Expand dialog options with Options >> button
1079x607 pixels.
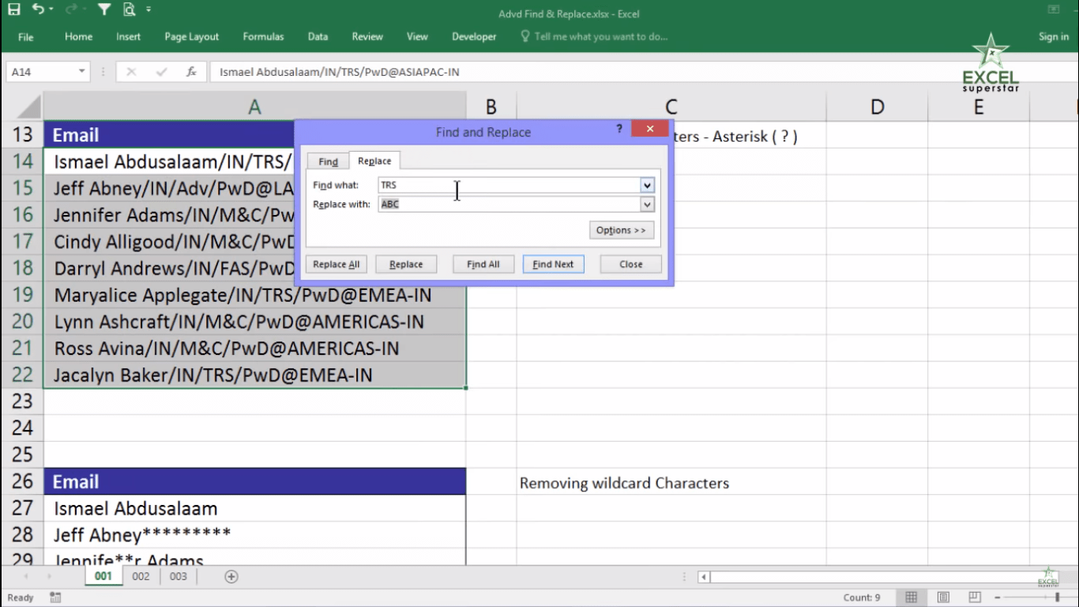(x=621, y=229)
